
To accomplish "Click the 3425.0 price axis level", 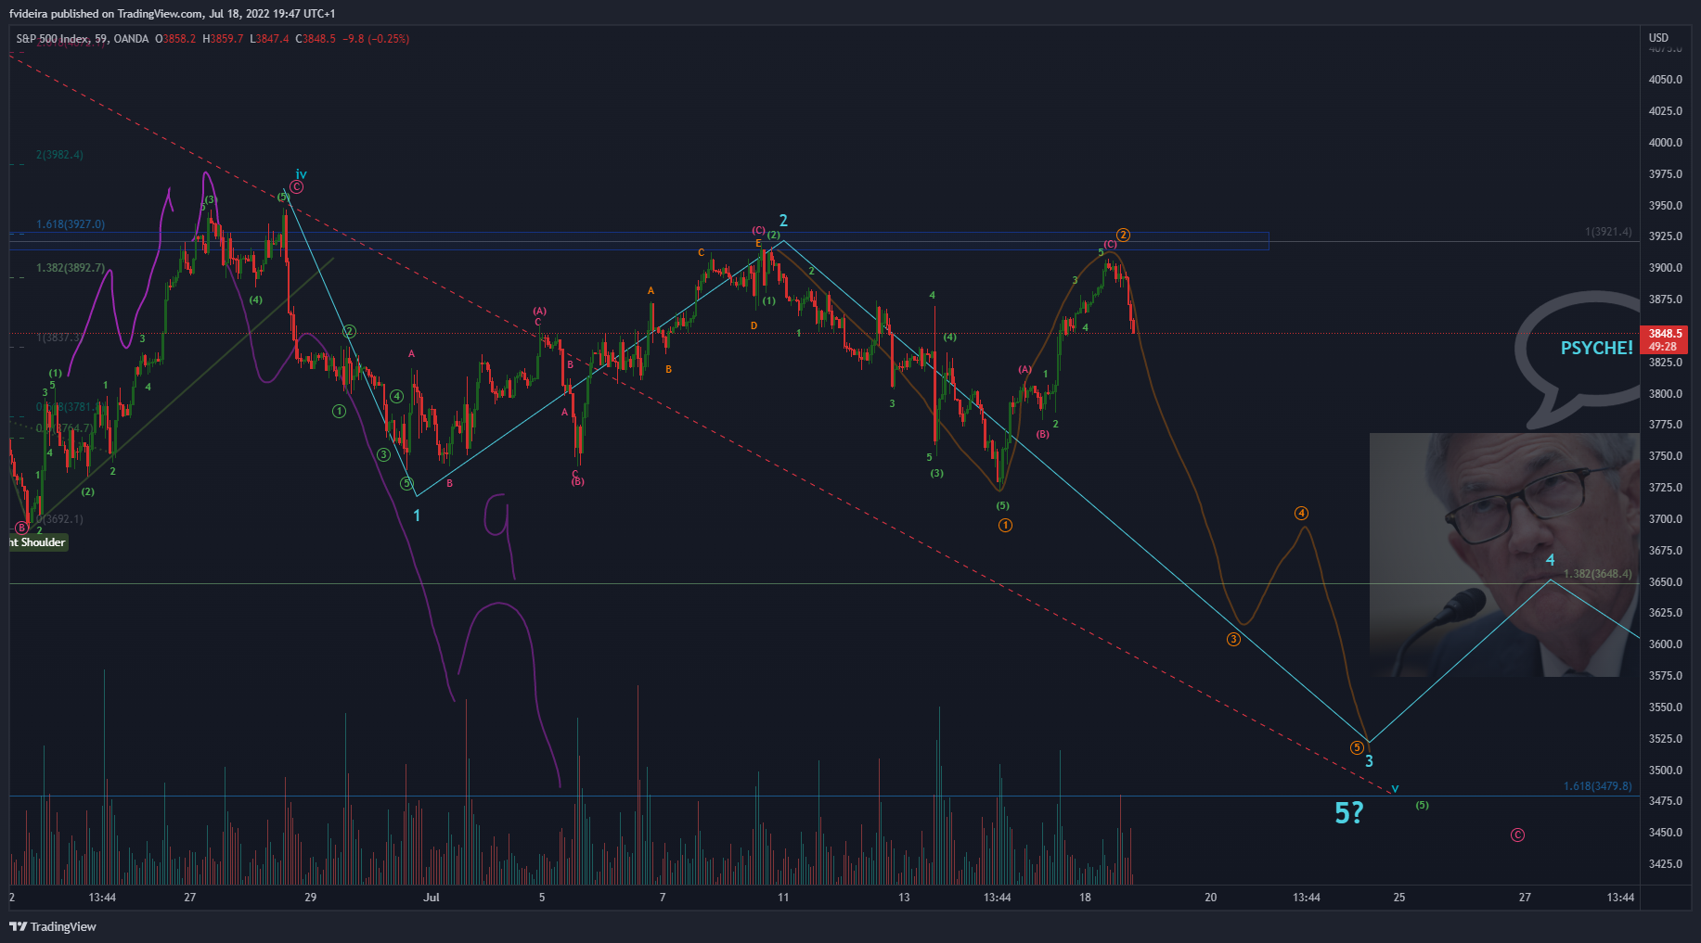I will 1665,864.
